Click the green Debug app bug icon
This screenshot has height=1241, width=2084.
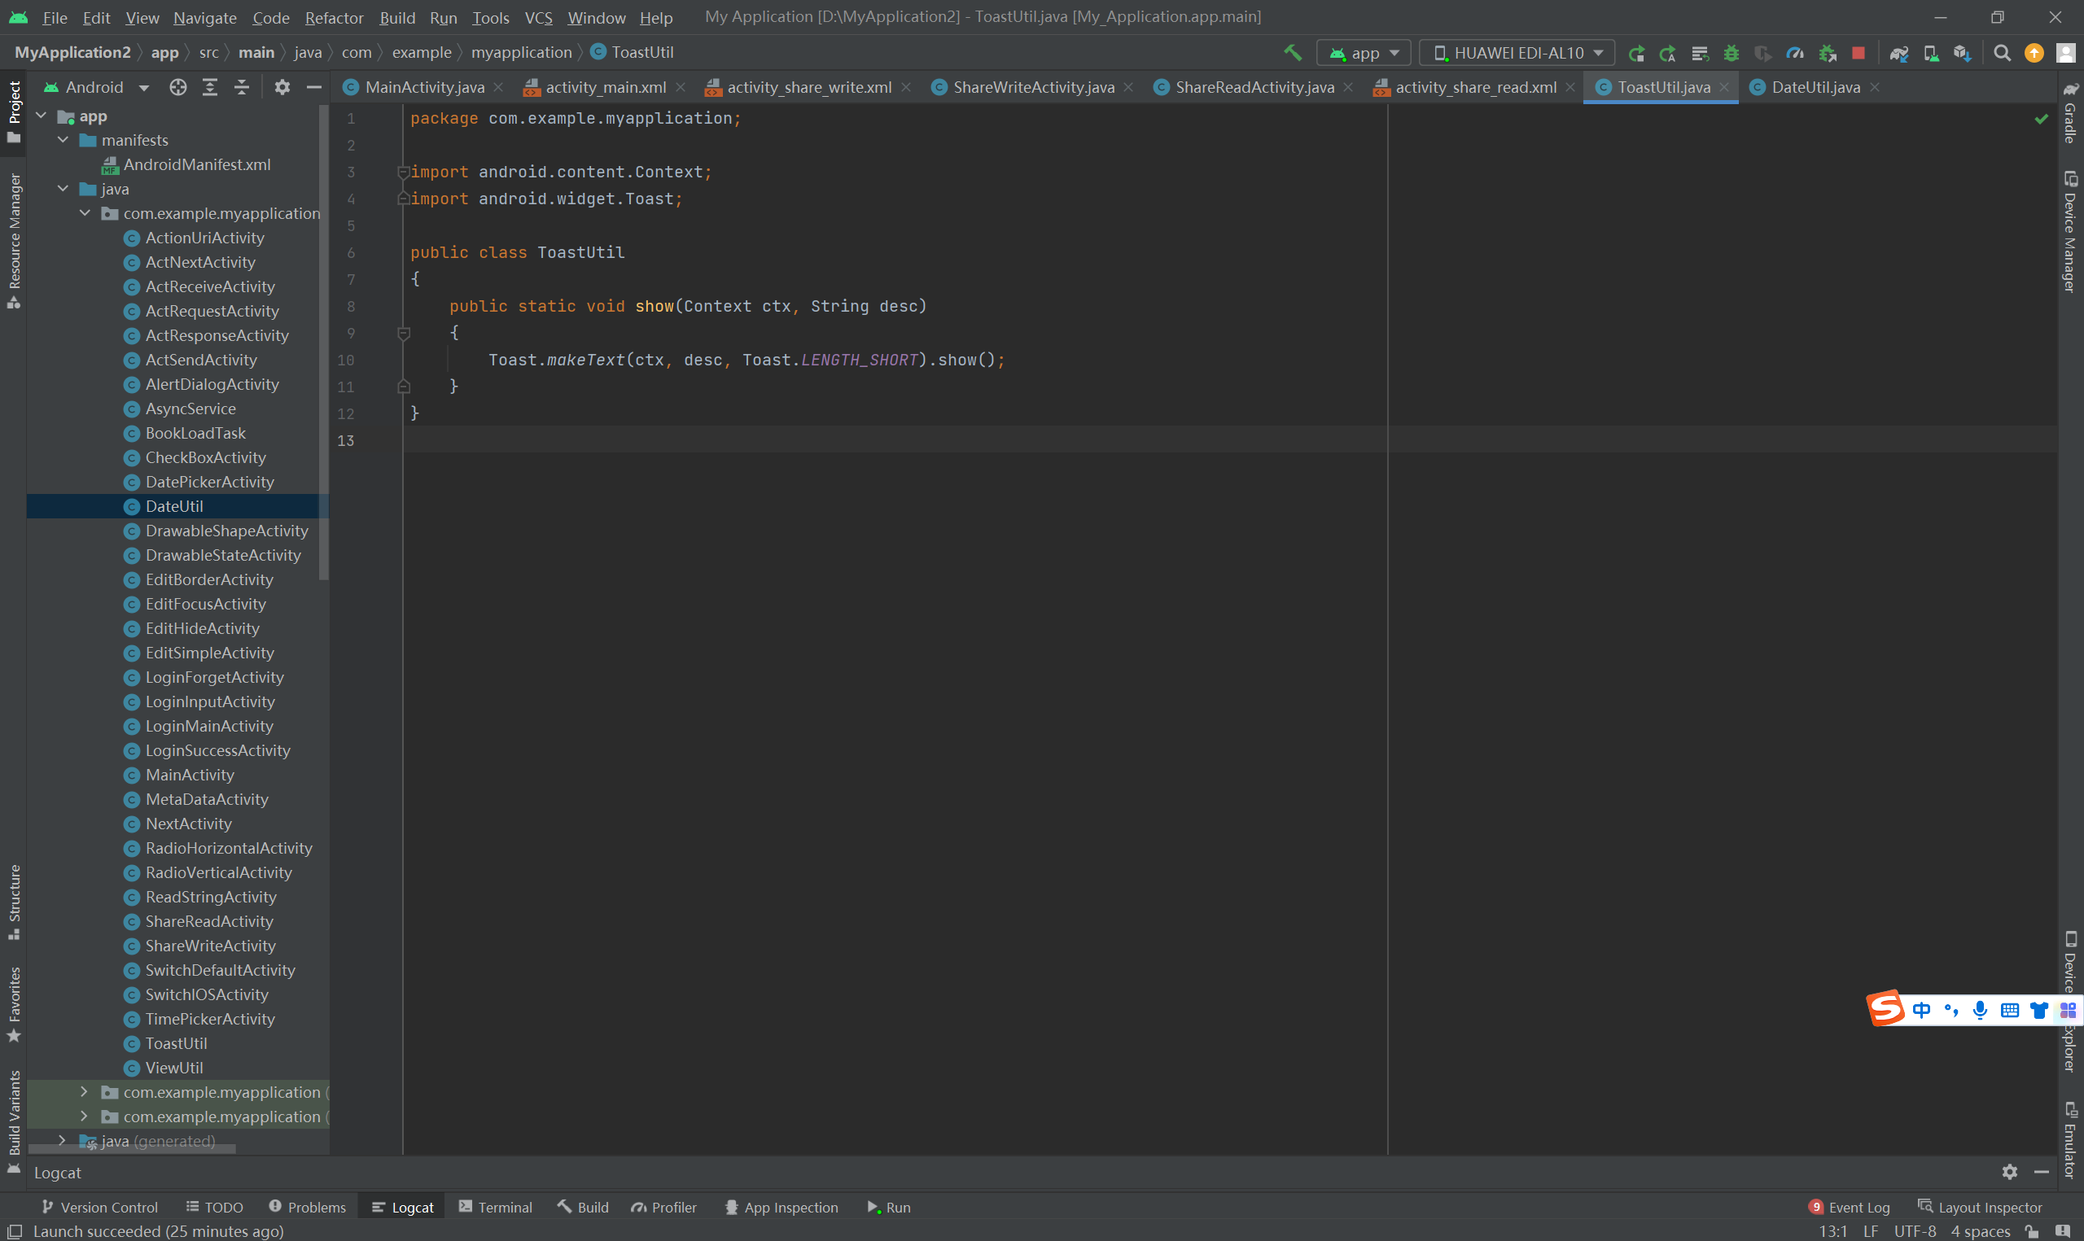click(x=1731, y=53)
